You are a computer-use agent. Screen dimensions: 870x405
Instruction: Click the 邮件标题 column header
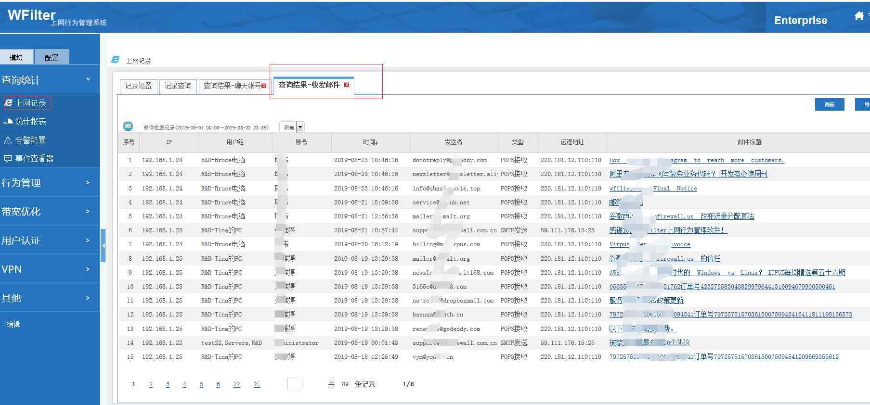[x=749, y=142]
